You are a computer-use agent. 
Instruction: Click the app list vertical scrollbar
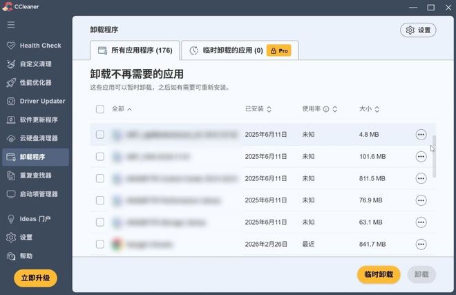pyautogui.click(x=434, y=156)
